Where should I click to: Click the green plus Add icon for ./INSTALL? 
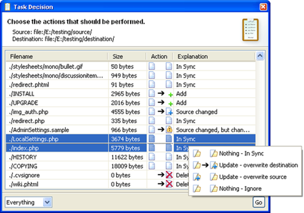tap(169, 93)
